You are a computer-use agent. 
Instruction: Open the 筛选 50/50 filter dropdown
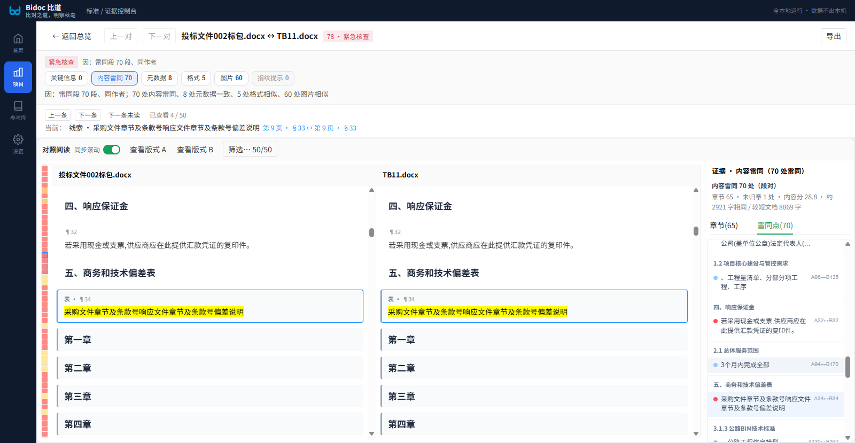[x=250, y=150]
